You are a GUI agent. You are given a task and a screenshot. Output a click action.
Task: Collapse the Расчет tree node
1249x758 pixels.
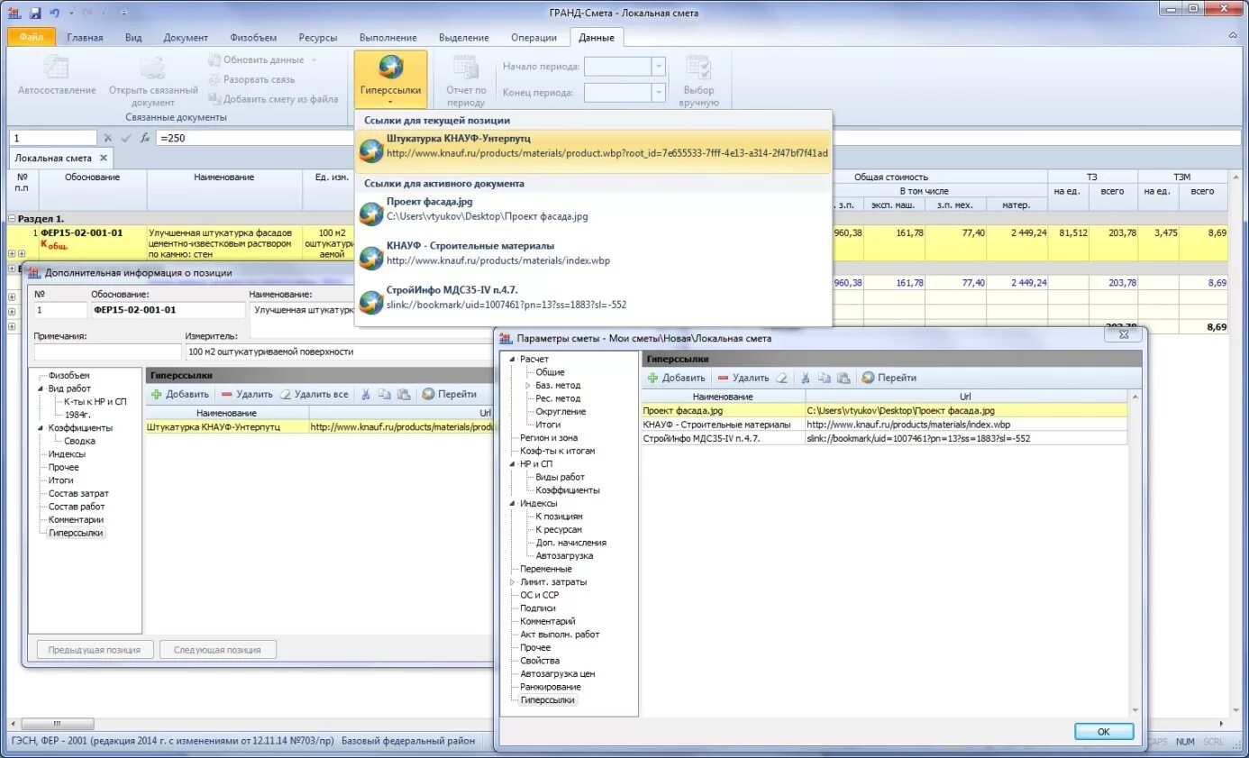point(513,360)
